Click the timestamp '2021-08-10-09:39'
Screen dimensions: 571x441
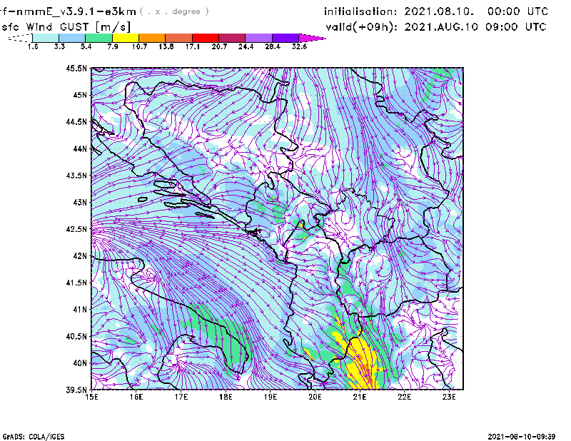point(522,437)
